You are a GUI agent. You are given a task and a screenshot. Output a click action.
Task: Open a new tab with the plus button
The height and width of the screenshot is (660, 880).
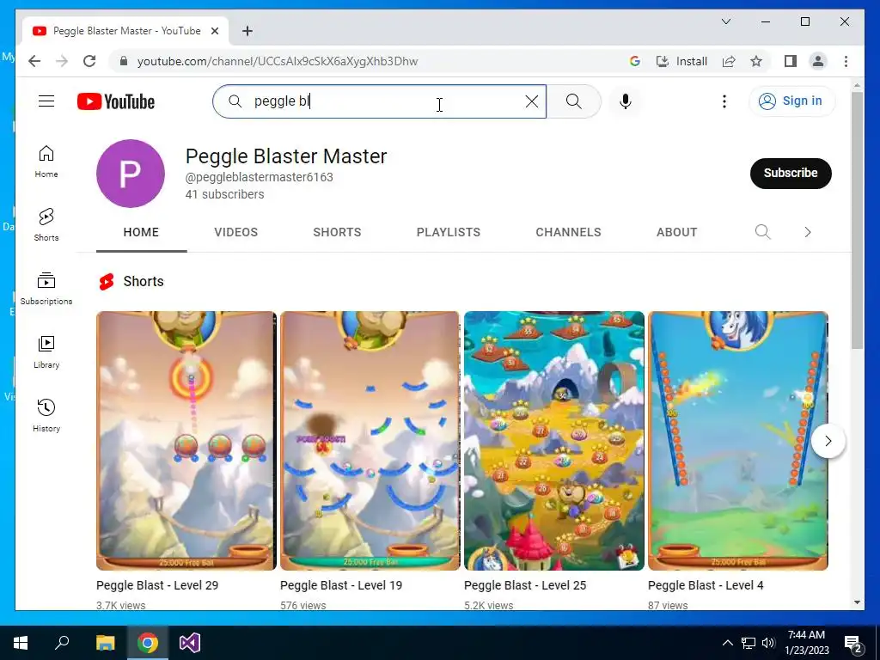point(247,31)
